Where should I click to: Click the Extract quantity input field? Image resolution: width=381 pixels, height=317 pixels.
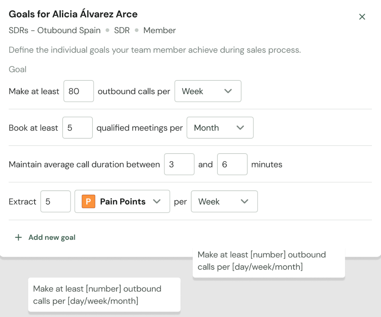[55, 202]
